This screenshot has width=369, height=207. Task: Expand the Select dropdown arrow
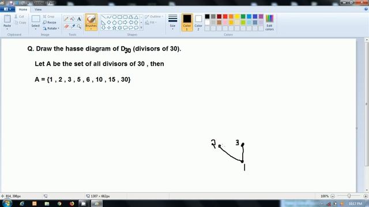[x=36, y=29]
